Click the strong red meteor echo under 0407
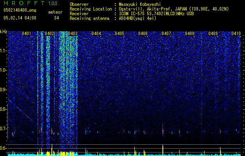This screenshot has width=245, height=156. tap(163, 131)
